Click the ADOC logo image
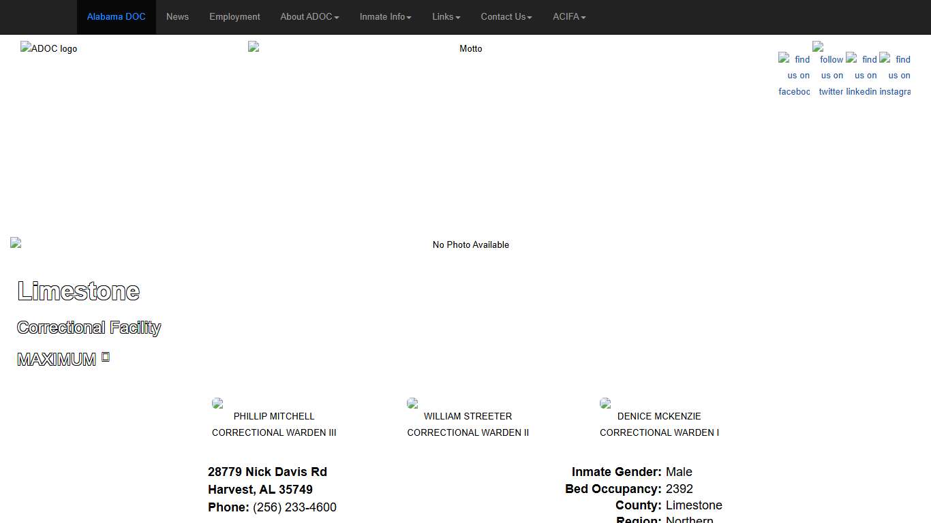Screen dimensions: 931x523 [49, 48]
